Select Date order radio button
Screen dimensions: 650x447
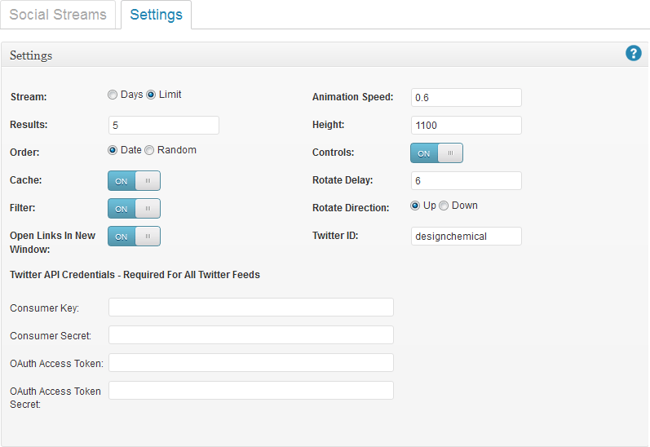pyautogui.click(x=113, y=150)
